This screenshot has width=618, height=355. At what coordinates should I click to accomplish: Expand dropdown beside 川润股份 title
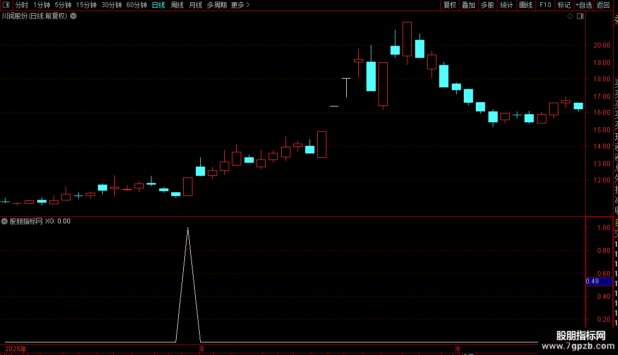73,16
